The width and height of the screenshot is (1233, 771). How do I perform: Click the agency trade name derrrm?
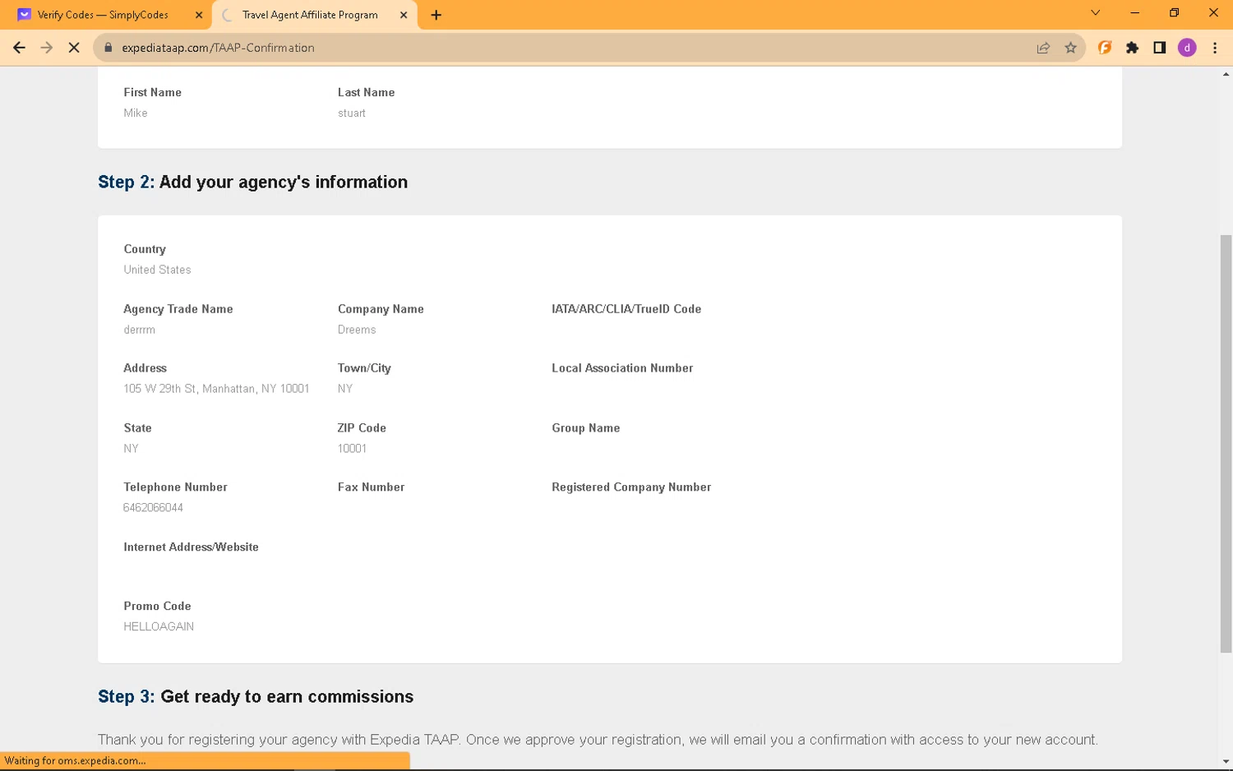click(139, 330)
